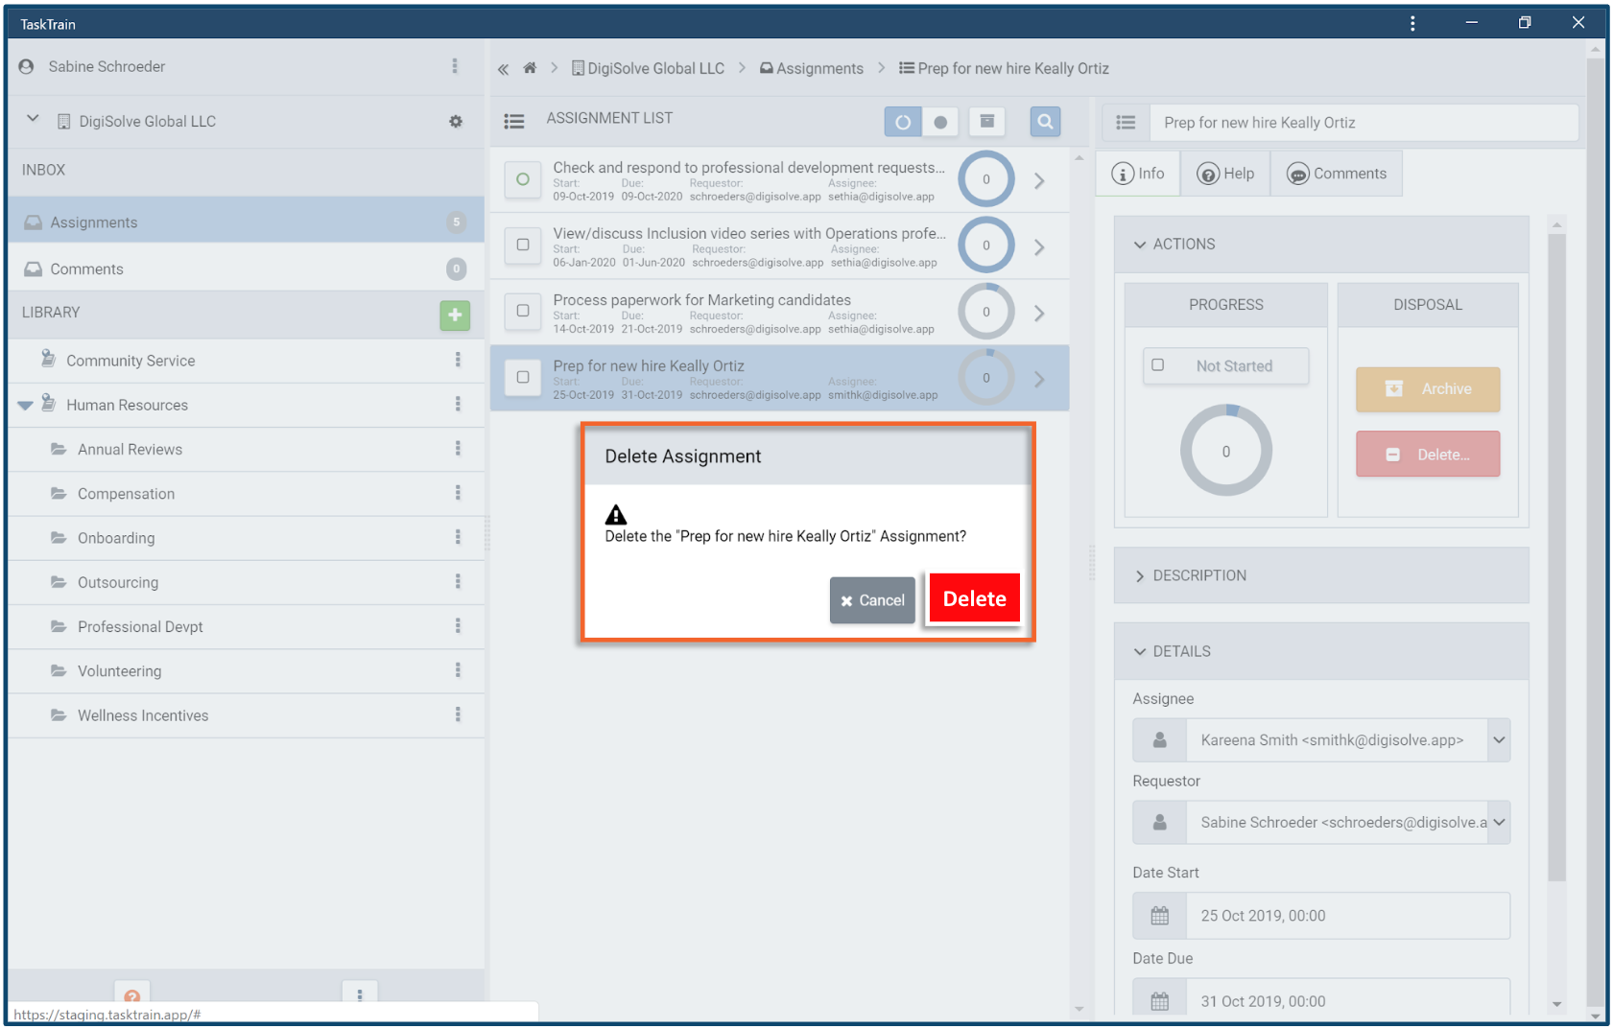Click the progress circle in Actions panel
The width and height of the screenshot is (1613, 1029).
click(1225, 451)
